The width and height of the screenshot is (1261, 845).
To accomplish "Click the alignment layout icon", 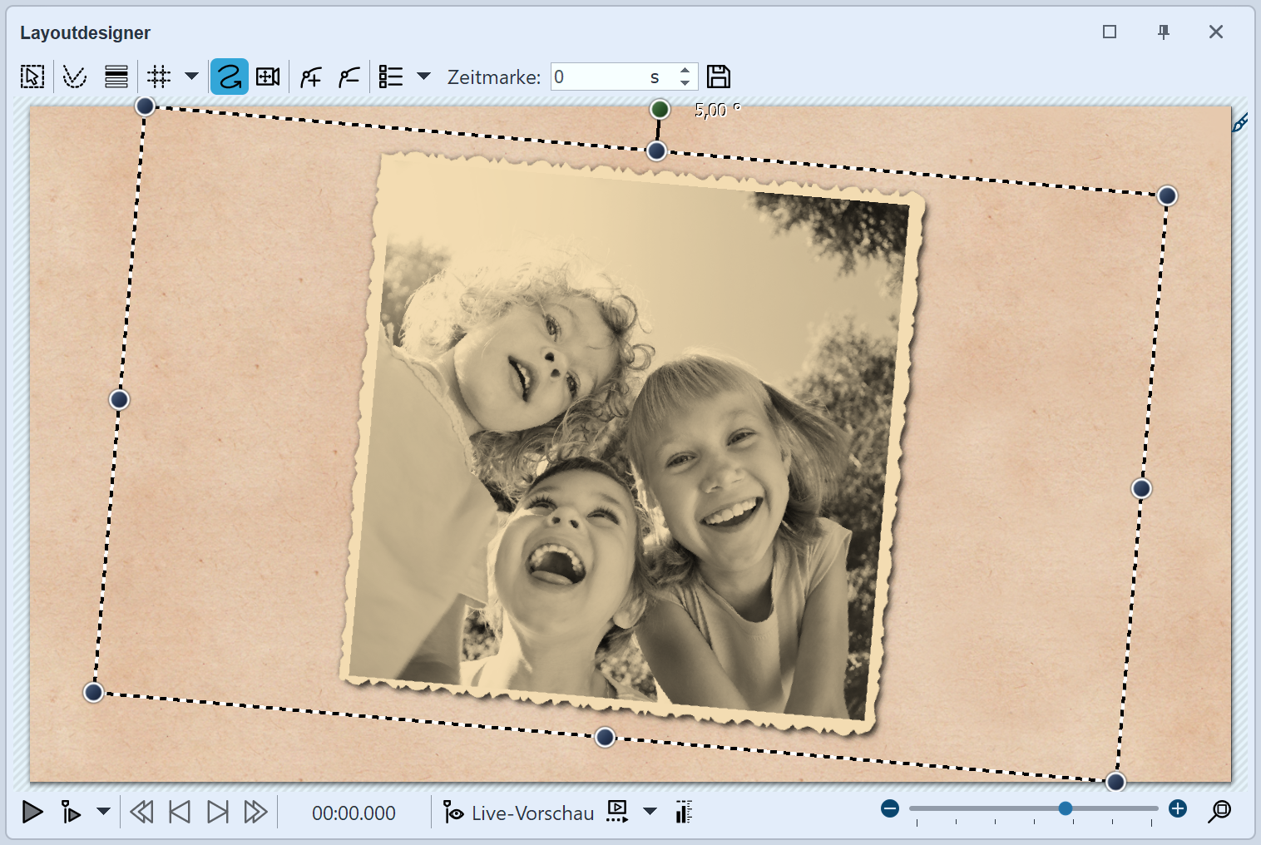I will tap(116, 77).
